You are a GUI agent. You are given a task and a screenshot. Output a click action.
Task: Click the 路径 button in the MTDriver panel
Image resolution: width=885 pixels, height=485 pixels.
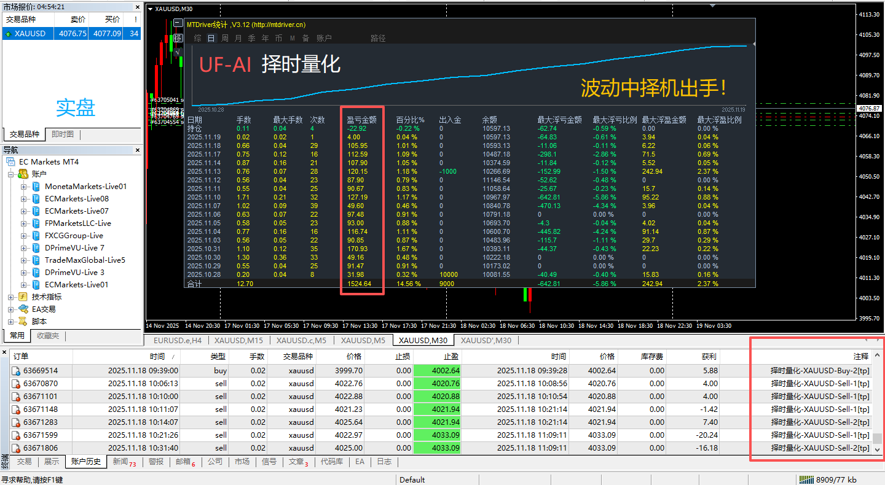[378, 37]
